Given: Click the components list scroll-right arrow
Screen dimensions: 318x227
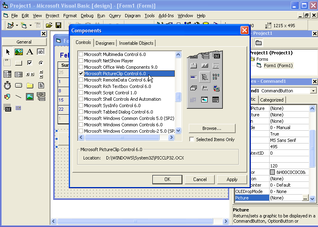Looking at the screenshot, I should coord(171,137).
